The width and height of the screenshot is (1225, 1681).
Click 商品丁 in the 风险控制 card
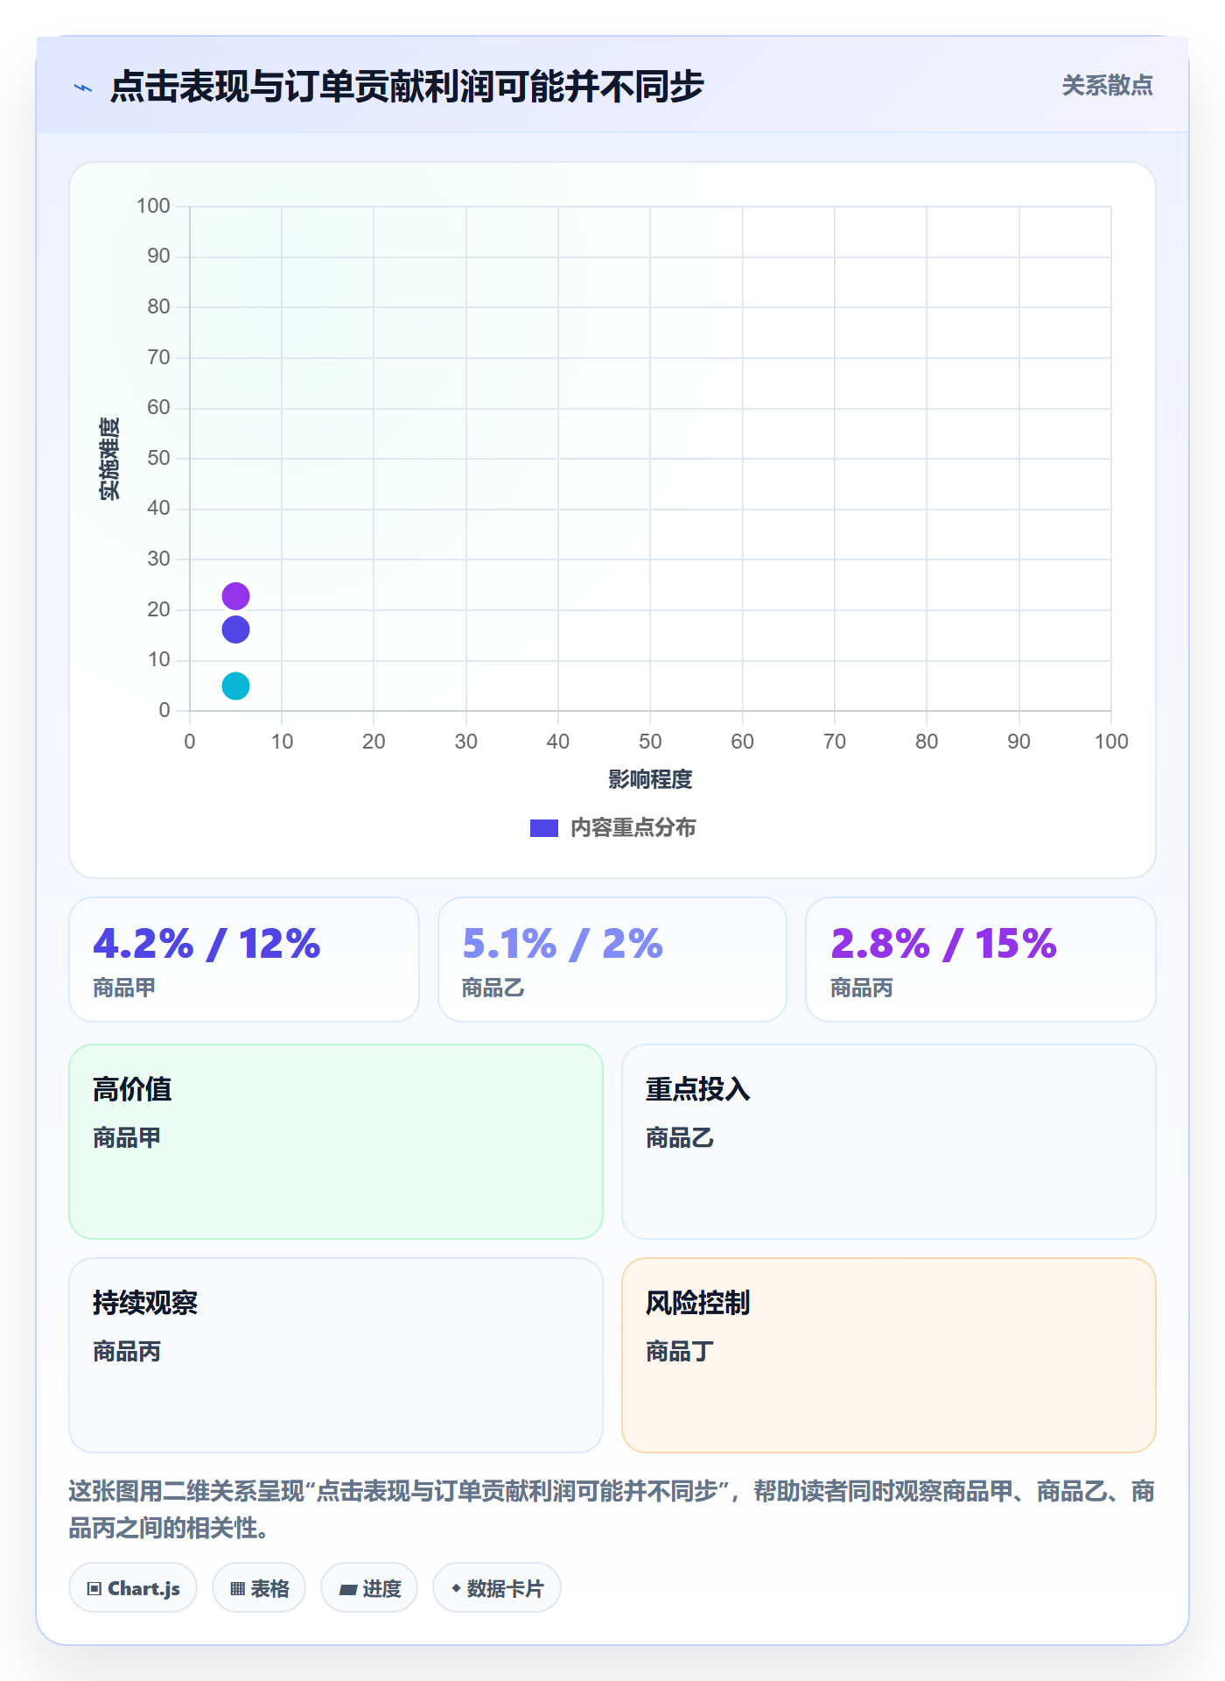(680, 1352)
